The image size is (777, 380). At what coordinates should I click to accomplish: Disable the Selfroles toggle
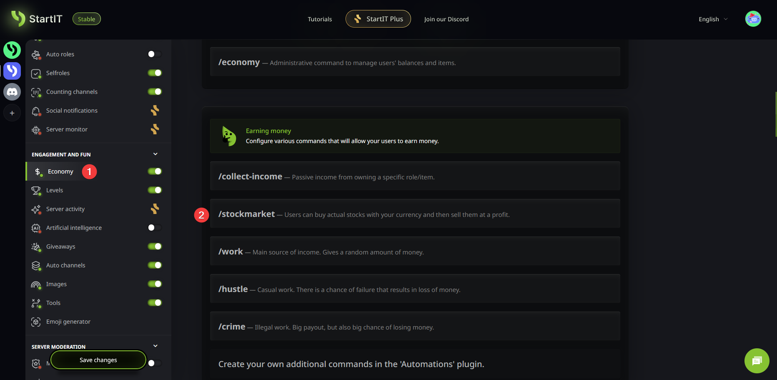pyautogui.click(x=155, y=73)
